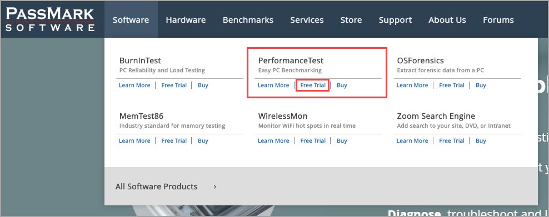549x217 pixels.
Task: Click Learn More under MemTest86
Action: tap(134, 141)
